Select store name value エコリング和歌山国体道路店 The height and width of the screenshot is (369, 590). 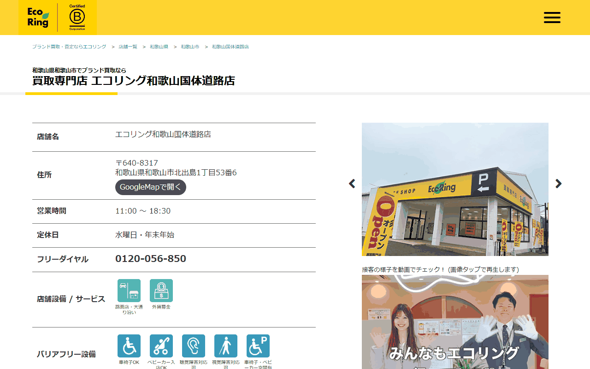pos(163,134)
